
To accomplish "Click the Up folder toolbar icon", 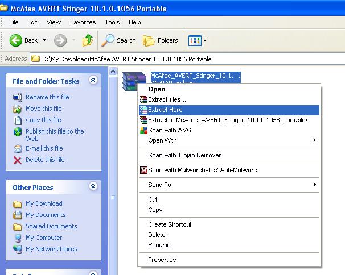I will (x=88, y=40).
